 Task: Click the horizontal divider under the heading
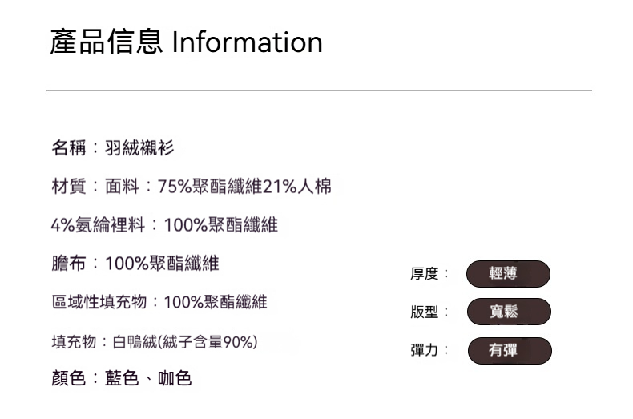tap(318, 91)
